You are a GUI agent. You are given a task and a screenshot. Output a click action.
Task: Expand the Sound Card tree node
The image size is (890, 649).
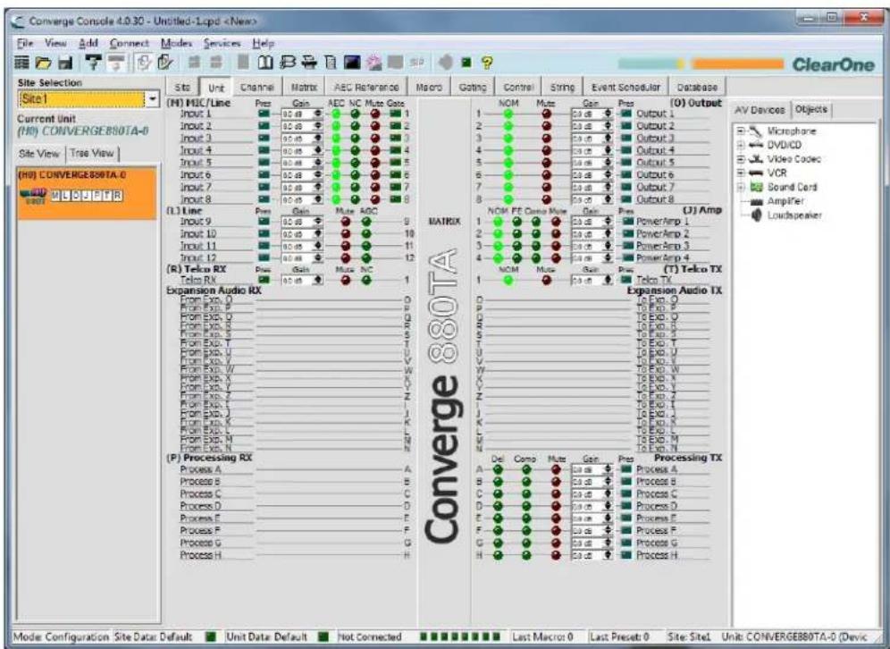tap(741, 187)
